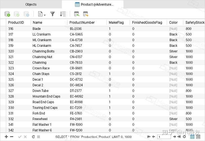
Task: Click the Commit transaction database icon
Action: 17,14
